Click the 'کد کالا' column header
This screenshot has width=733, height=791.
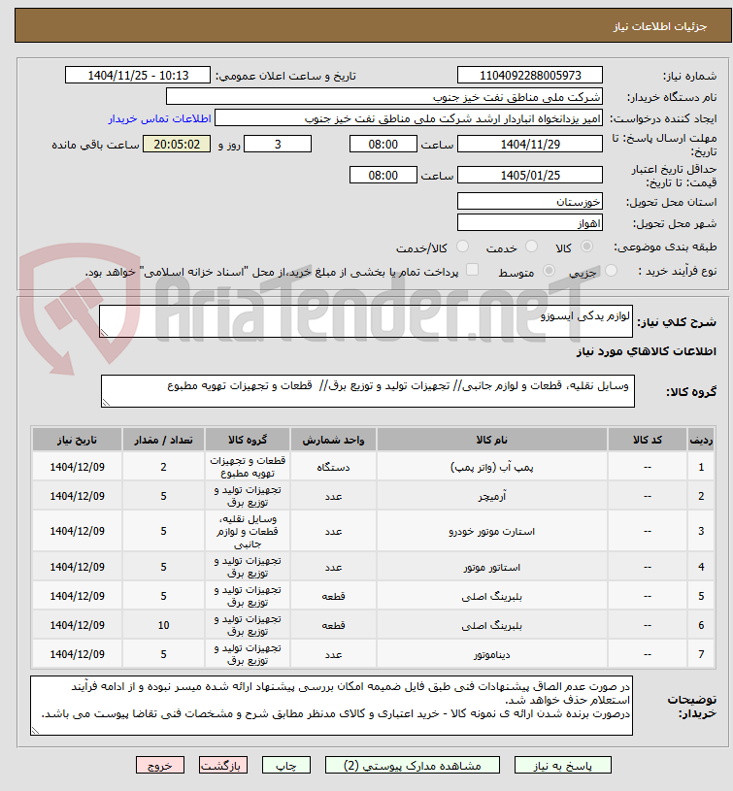pos(648,440)
